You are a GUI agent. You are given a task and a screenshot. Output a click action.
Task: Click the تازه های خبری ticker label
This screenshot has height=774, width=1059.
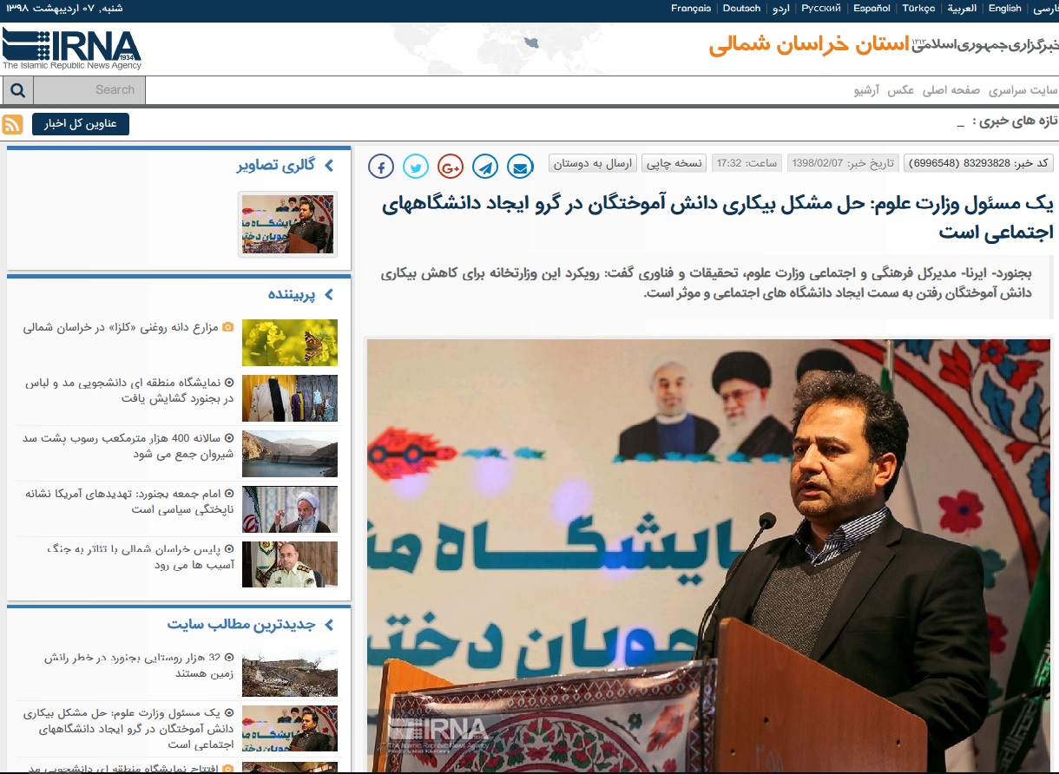[1015, 121]
